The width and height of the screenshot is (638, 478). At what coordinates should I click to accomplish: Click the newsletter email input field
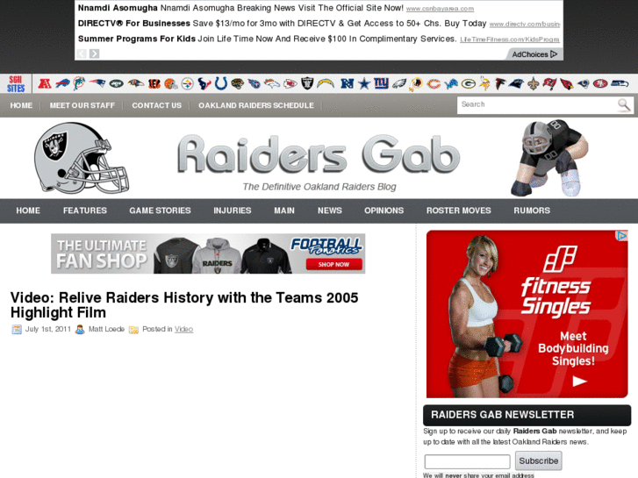(x=467, y=461)
